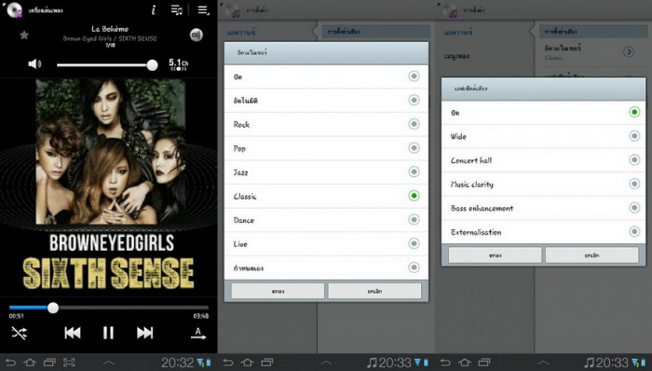Choose the Concert hall sound effect

543,160
